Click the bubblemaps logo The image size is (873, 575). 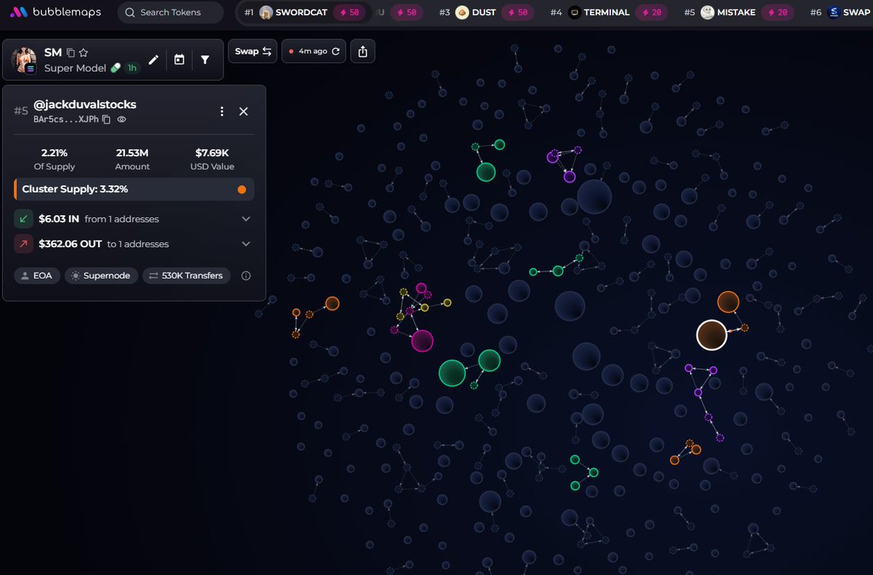coord(55,12)
